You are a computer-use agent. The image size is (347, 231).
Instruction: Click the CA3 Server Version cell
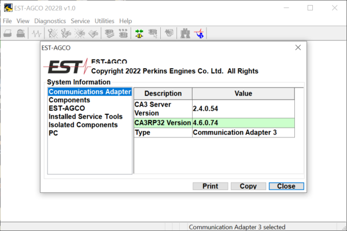[x=163, y=109]
